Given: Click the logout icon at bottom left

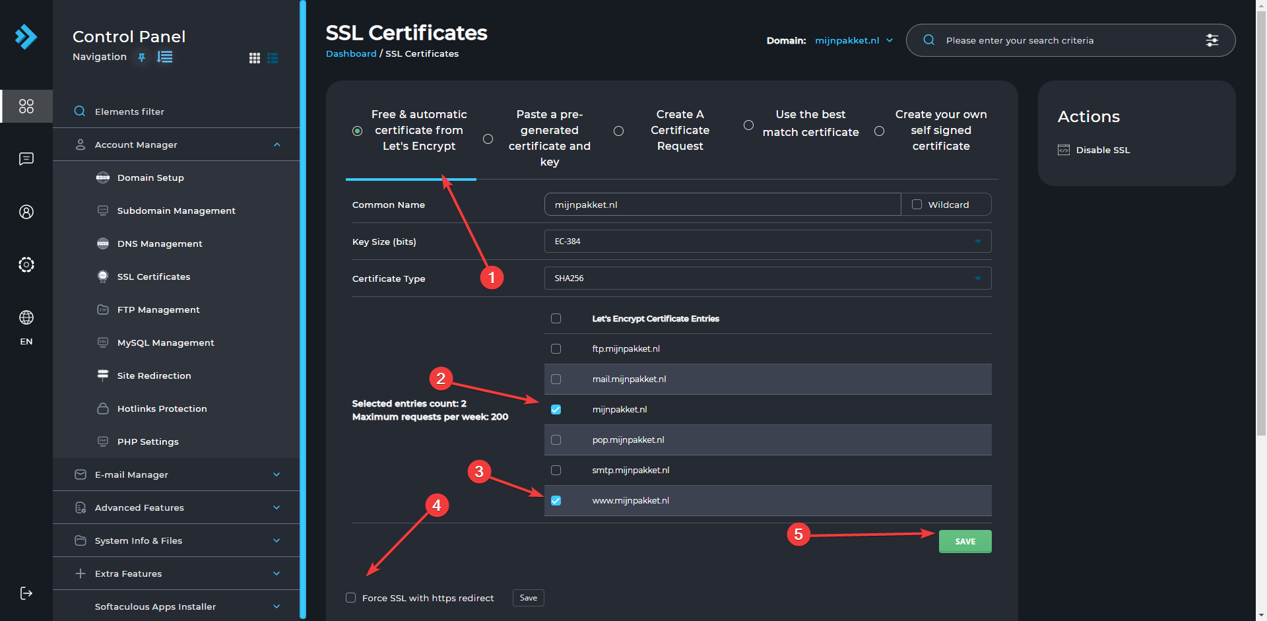Looking at the screenshot, I should [26, 593].
